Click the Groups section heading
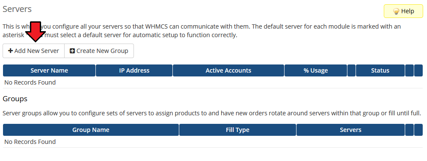This screenshot has width=427, height=161. pyautogui.click(x=15, y=99)
